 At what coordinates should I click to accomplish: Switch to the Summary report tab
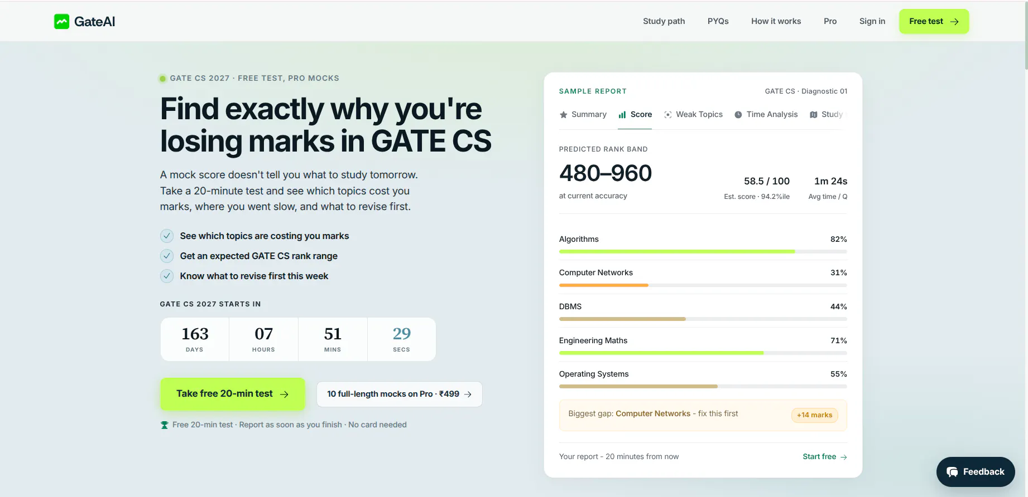[583, 114]
